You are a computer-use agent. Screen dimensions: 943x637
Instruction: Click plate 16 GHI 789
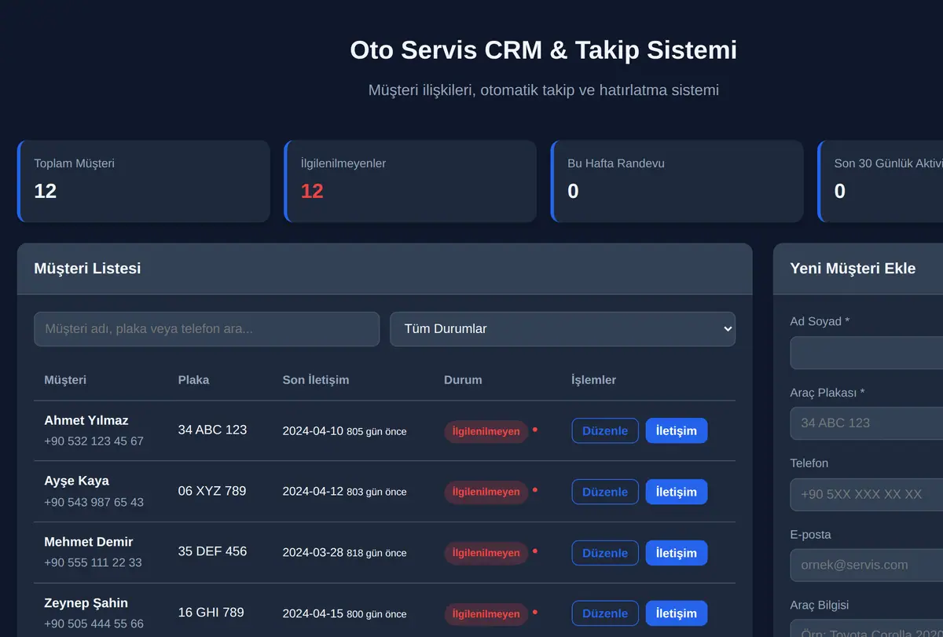click(x=211, y=613)
